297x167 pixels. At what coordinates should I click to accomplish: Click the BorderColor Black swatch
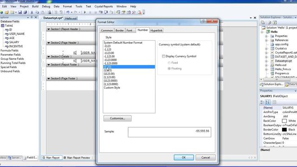click(x=284, y=130)
